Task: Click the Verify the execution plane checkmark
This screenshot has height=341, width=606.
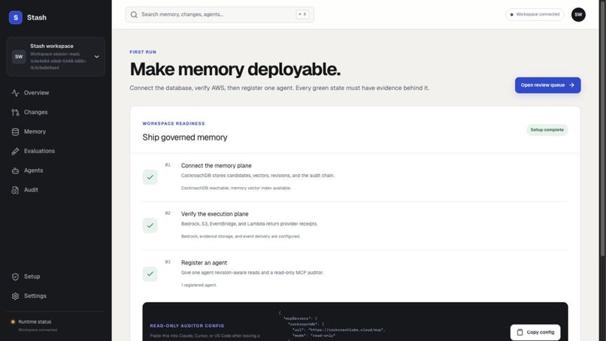Action: (150, 225)
